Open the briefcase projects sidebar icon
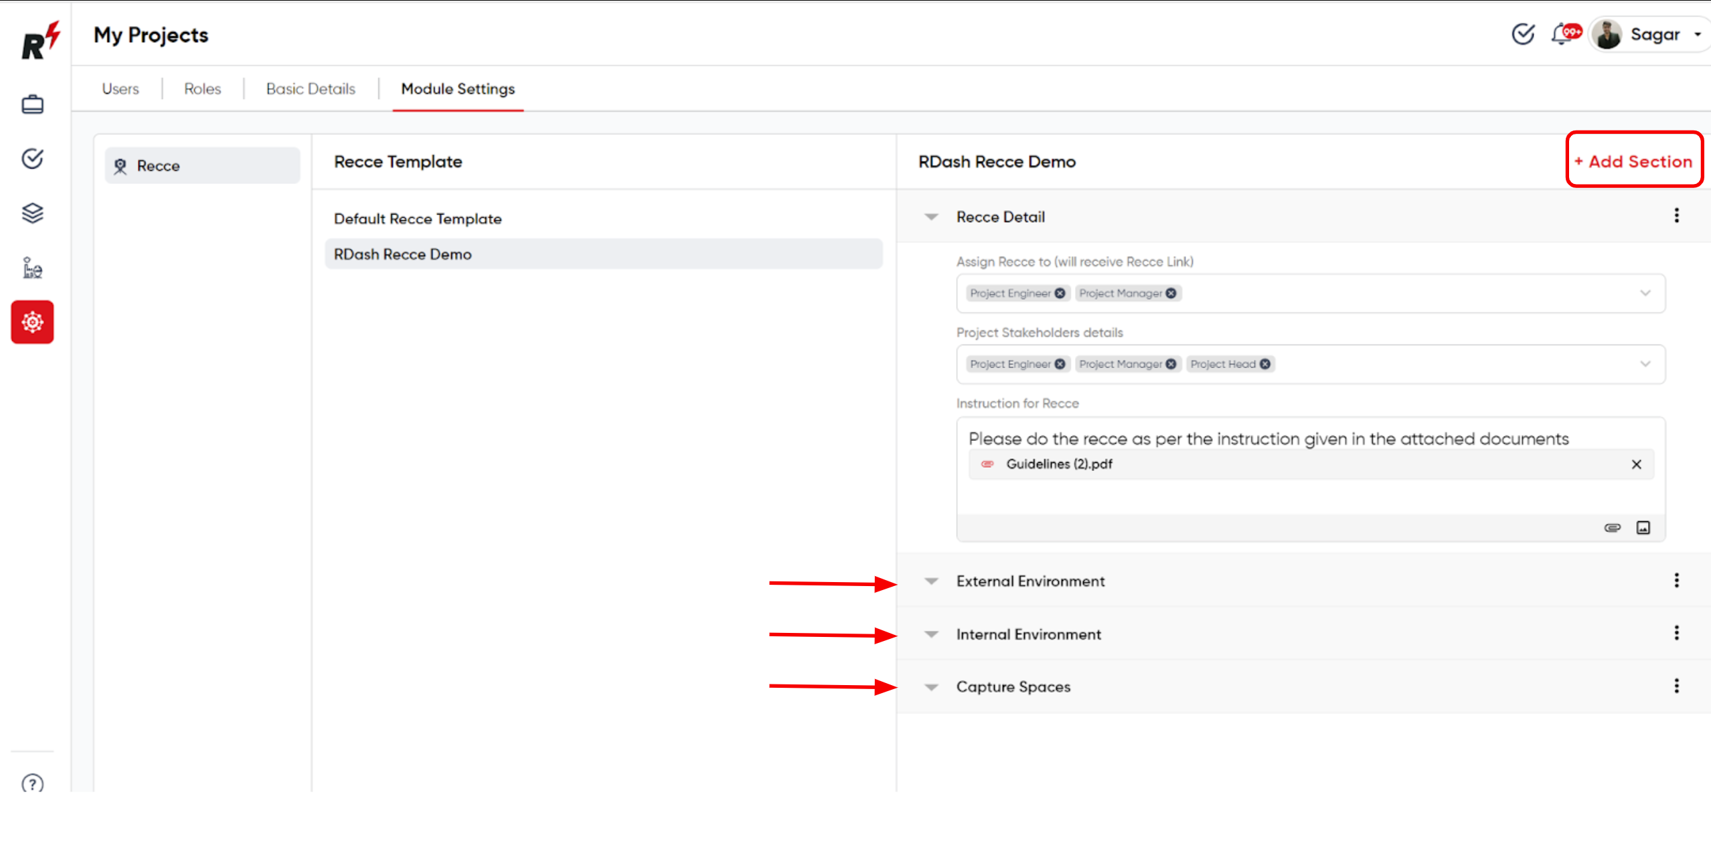 (32, 104)
